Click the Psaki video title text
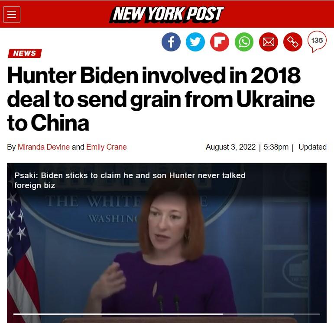 (x=130, y=180)
